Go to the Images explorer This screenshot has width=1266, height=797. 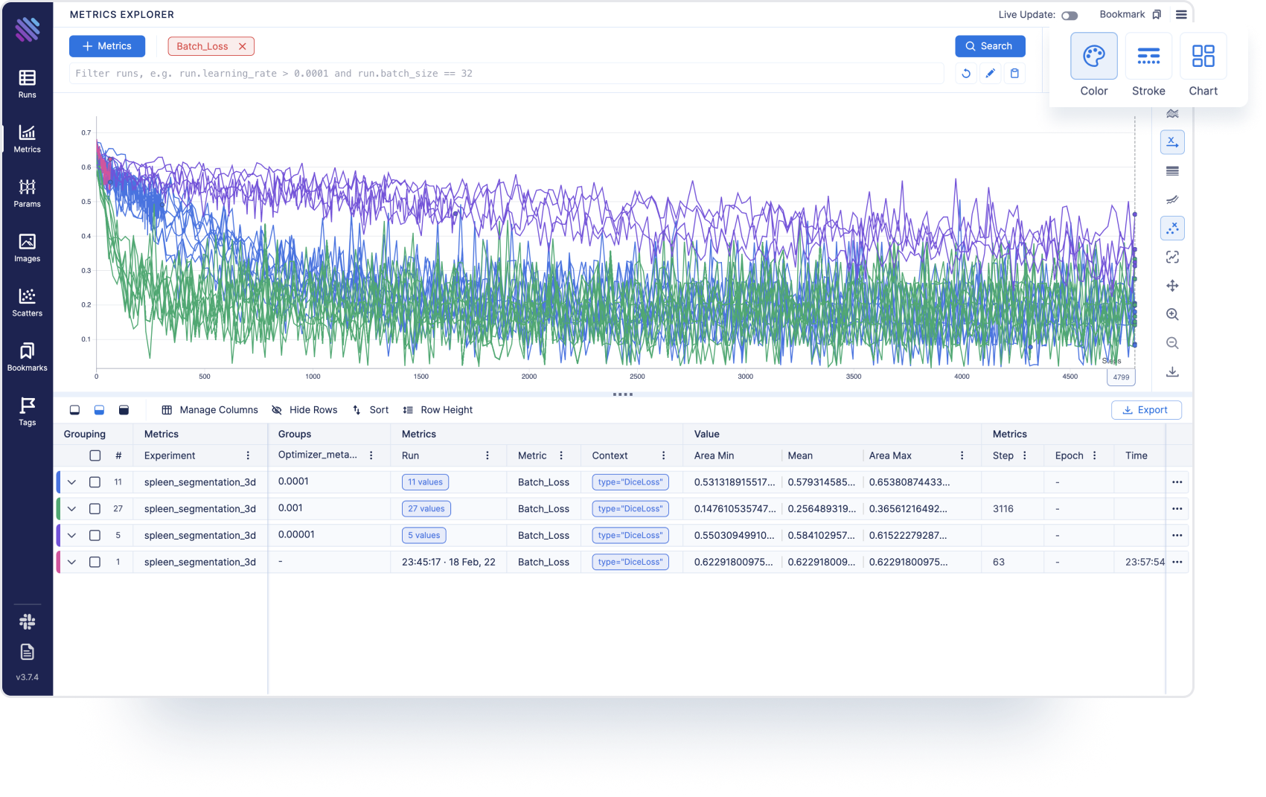(x=27, y=247)
